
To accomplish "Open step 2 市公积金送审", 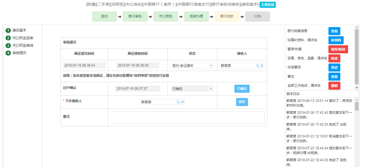I will [x=20, y=38].
